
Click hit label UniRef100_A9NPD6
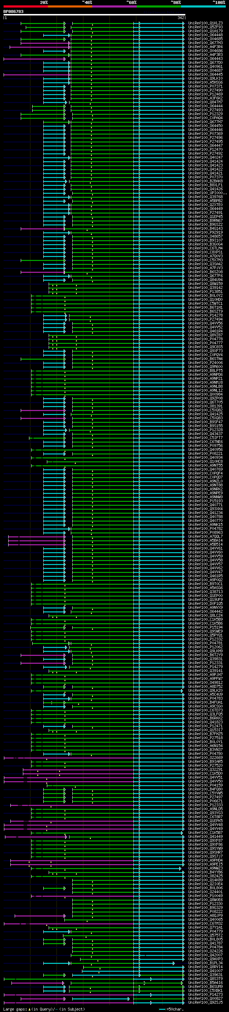[205, 375]
